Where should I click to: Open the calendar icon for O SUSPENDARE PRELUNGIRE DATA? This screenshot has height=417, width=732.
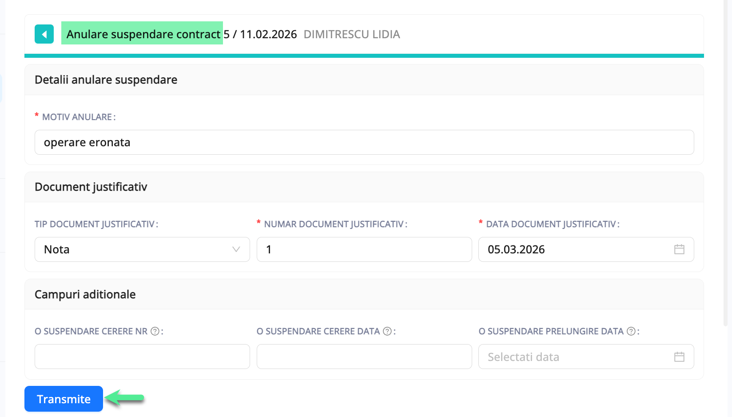[x=679, y=357]
